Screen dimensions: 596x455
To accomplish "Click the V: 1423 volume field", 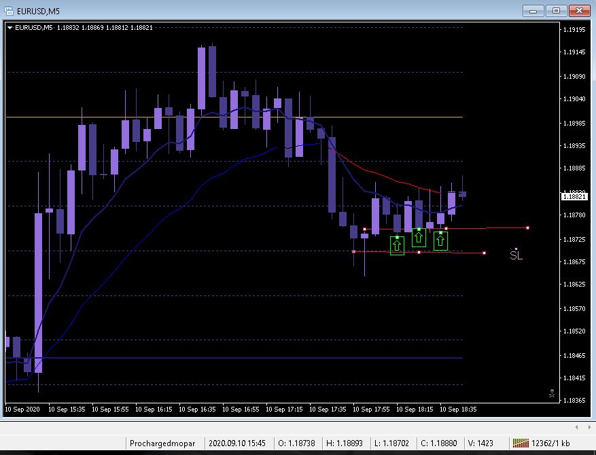I will point(480,443).
